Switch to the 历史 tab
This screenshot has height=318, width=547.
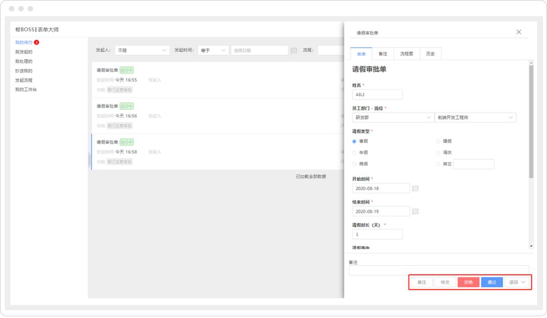pos(430,53)
